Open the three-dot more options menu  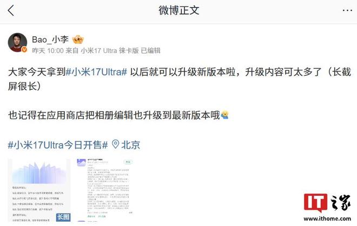(x=347, y=10)
